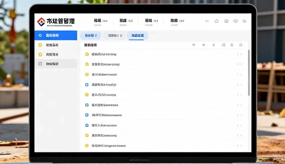
Task: Open the seventh list row's text entry
Action: (106, 115)
